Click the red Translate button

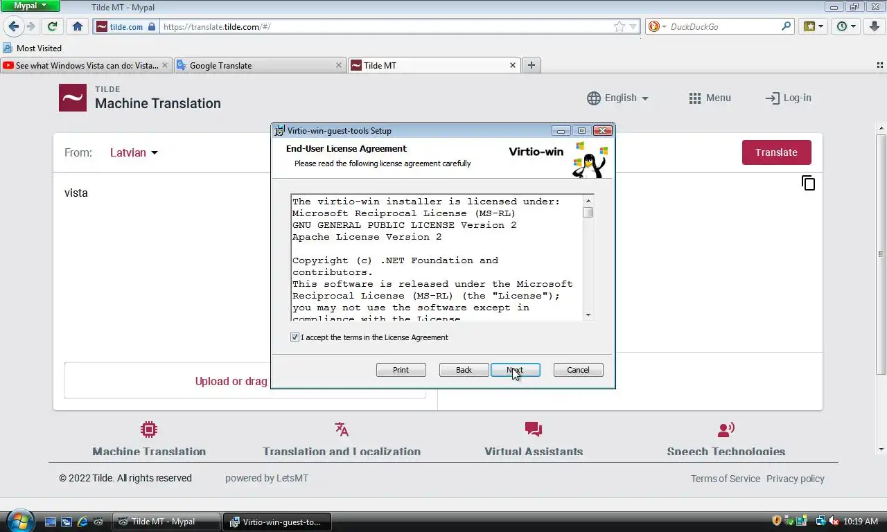tap(776, 152)
